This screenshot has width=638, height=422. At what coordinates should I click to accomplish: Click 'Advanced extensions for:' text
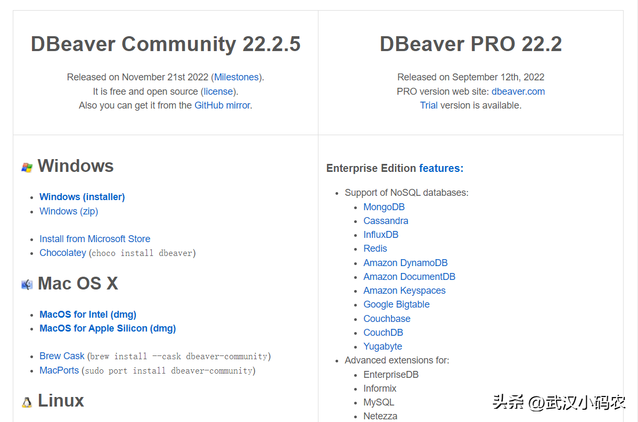397,360
